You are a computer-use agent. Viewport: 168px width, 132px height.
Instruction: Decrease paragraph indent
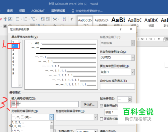click(x=43, y=19)
